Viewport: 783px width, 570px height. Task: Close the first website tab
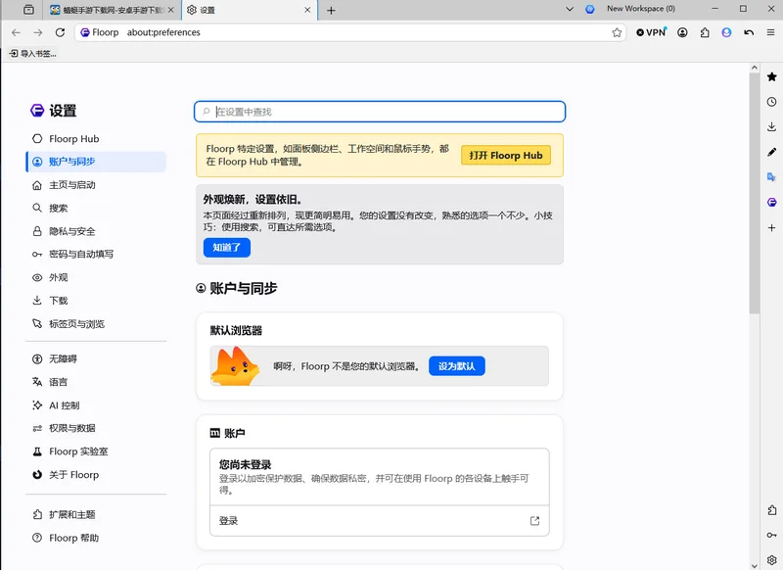[170, 10]
